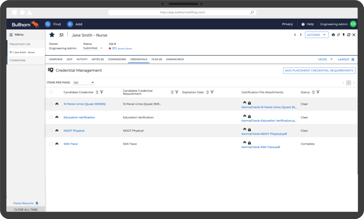The width and height of the screenshot is (364, 219).
Task: Open the Actions dropdown
Action: tap(317, 35)
